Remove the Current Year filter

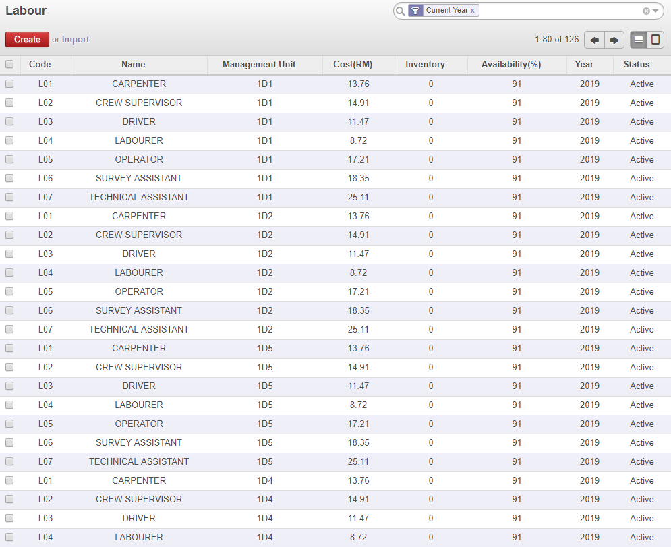(473, 11)
